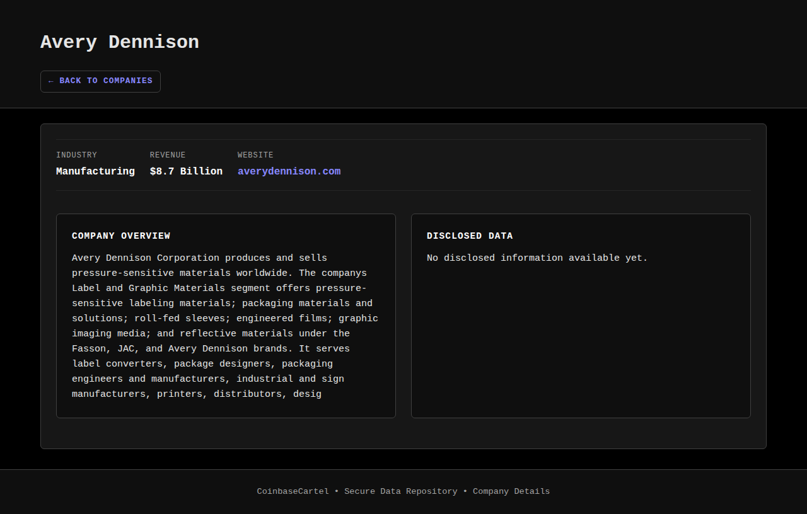The height and width of the screenshot is (514, 807).
Task: Click the overview line starting 'Fasson, JAC'
Action: click(x=211, y=349)
